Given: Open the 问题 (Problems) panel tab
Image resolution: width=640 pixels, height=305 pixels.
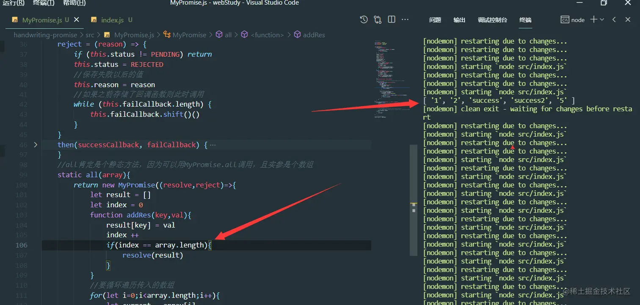Looking at the screenshot, I should (435, 20).
